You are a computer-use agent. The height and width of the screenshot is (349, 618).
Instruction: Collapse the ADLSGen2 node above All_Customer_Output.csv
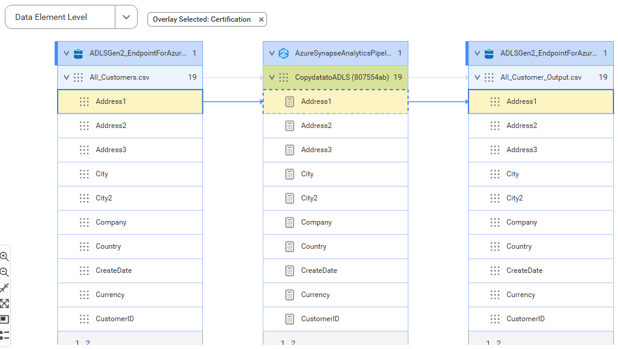[477, 53]
